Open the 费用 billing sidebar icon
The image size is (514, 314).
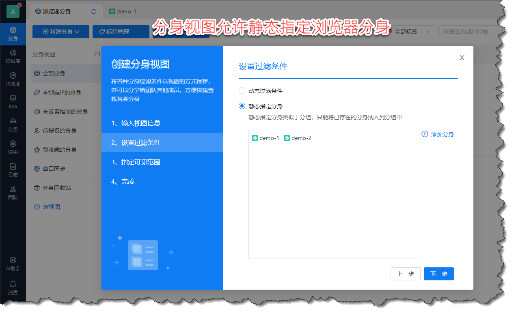coord(13,147)
